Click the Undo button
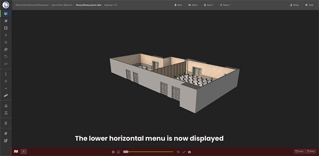The image size is (319, 156). click(x=299, y=151)
